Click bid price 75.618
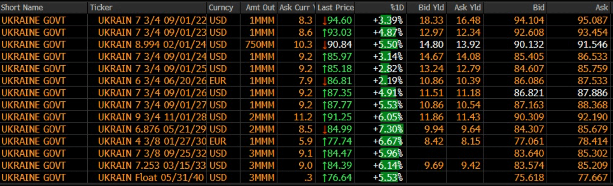 pos(530,177)
